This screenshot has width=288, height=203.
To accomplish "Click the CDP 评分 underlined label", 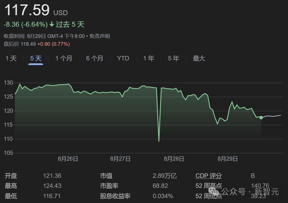I will click(x=209, y=176).
